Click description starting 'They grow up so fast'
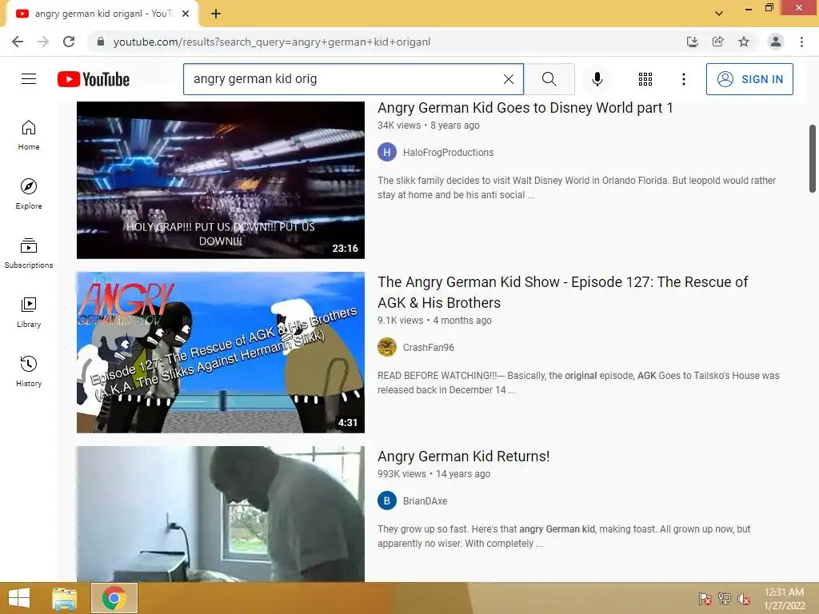This screenshot has height=614, width=819. tap(564, 536)
